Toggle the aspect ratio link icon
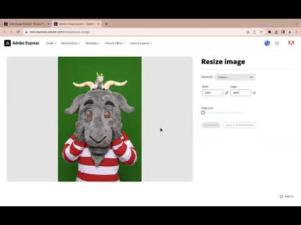 pyautogui.click(x=226, y=92)
